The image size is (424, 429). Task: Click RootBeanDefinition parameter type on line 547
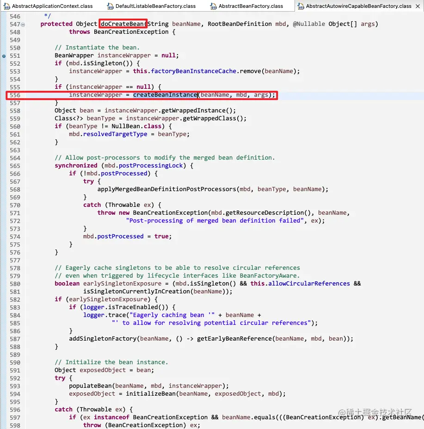[240, 24]
